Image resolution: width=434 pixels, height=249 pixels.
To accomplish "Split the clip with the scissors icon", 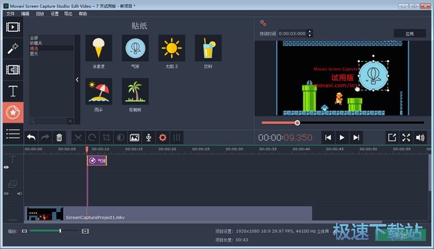I will pyautogui.click(x=78, y=137).
